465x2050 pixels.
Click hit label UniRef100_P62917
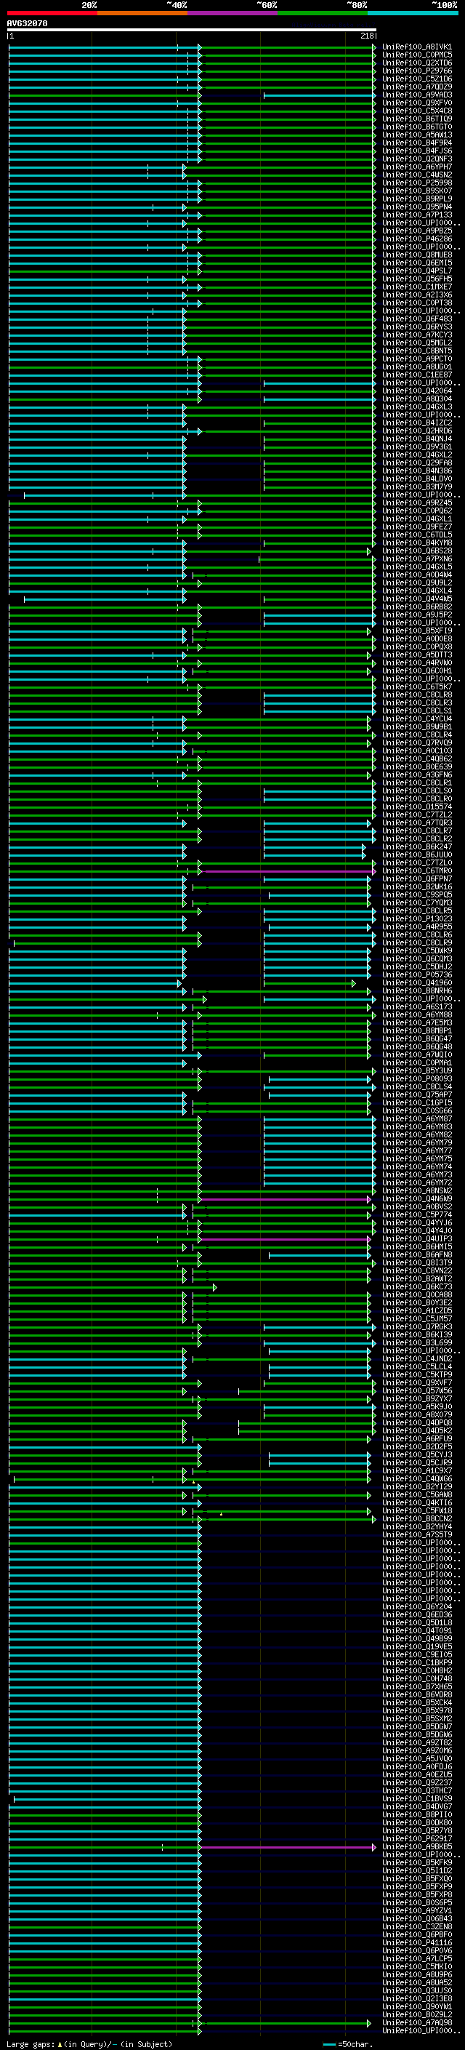(x=417, y=1838)
